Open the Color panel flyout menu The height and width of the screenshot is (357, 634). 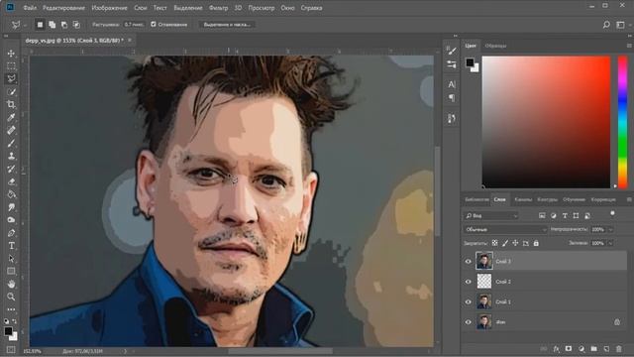(629, 46)
